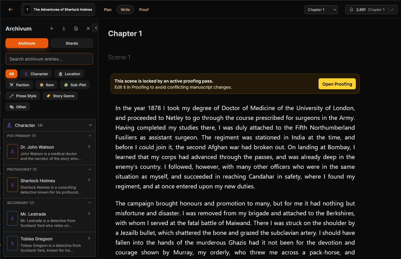Click Mr. Lestrade's avatar icon

click(x=13, y=218)
